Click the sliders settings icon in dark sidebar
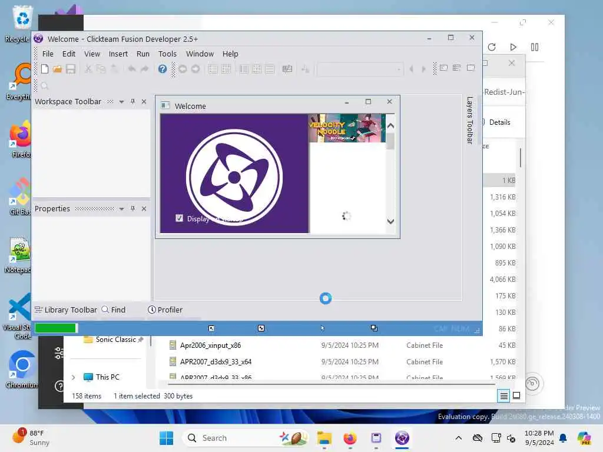Screen dimensions: 603x452 coord(59,353)
